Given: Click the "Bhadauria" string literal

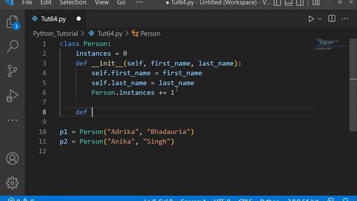Looking at the screenshot, I should (x=168, y=132).
